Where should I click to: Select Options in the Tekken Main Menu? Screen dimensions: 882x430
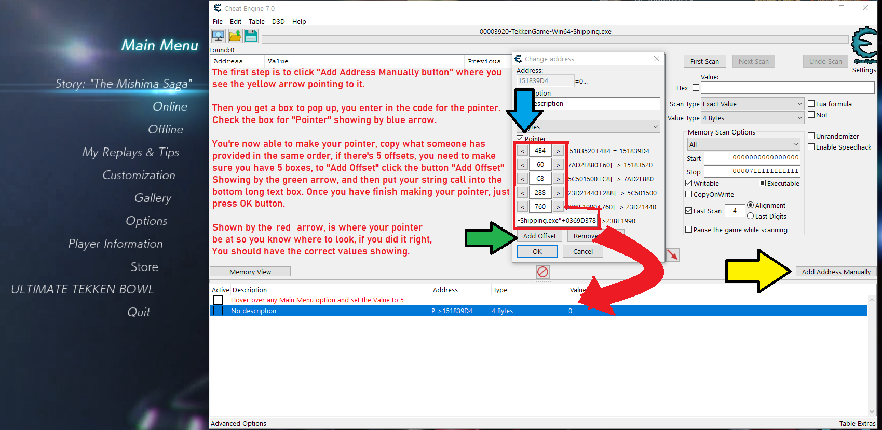146,221
